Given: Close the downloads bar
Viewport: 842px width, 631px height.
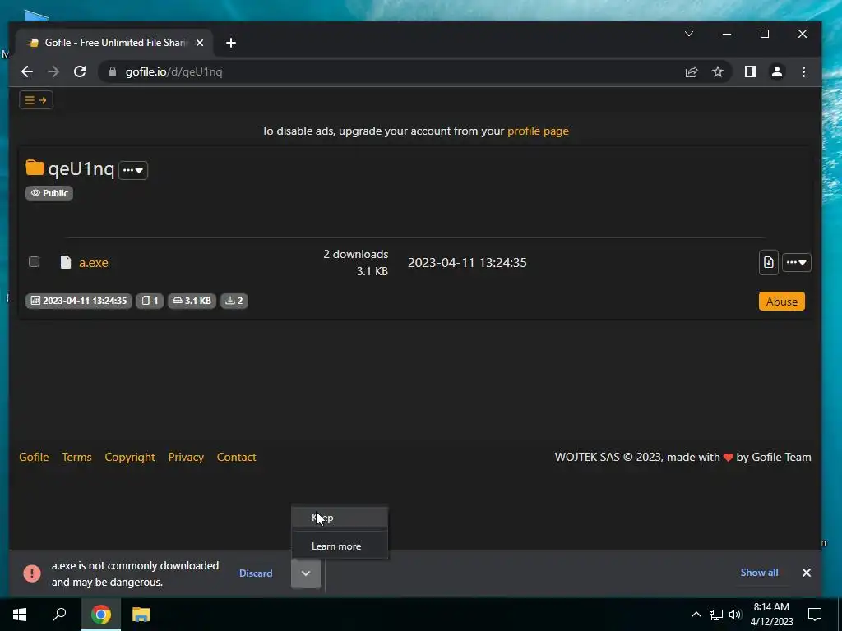Looking at the screenshot, I should click(x=806, y=573).
